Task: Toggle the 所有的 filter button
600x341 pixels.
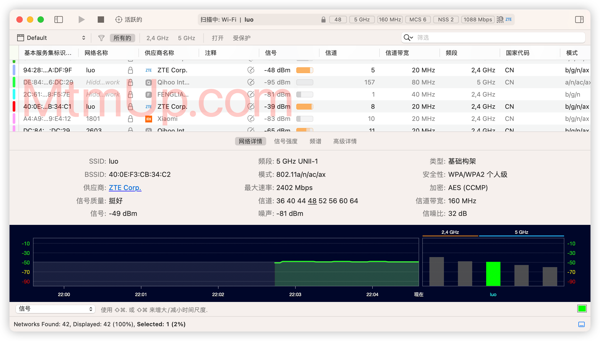Action: [x=122, y=38]
